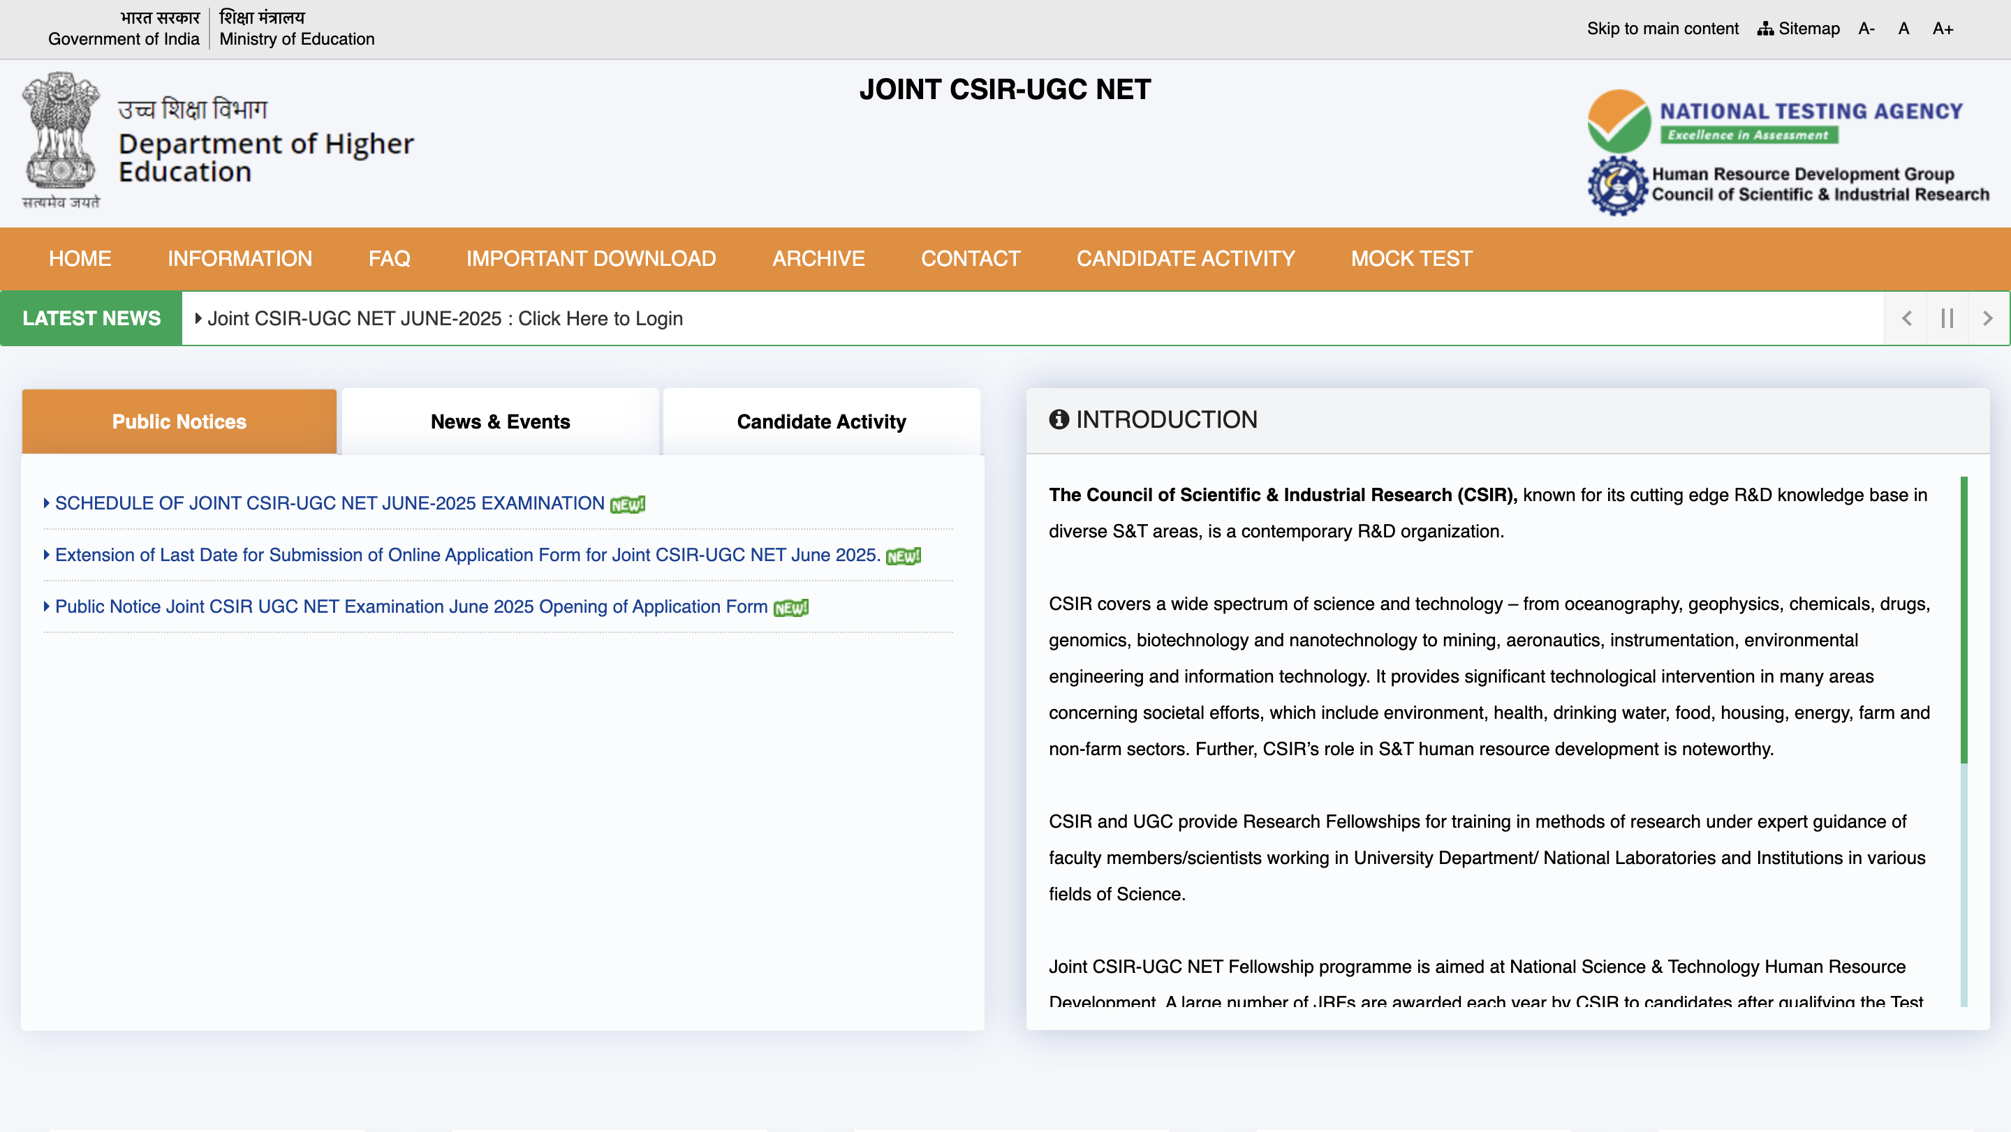Open the CANDIDATE ACTIVITY menu

pyautogui.click(x=1186, y=259)
